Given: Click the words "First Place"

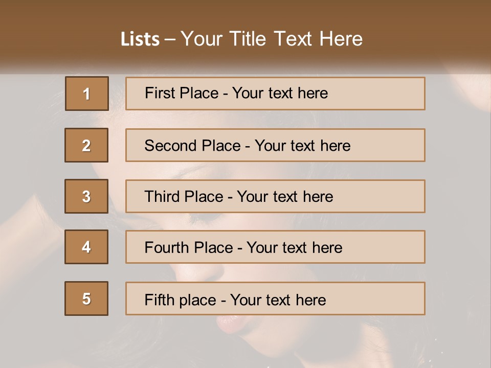Looking at the screenshot, I should 182,93.
